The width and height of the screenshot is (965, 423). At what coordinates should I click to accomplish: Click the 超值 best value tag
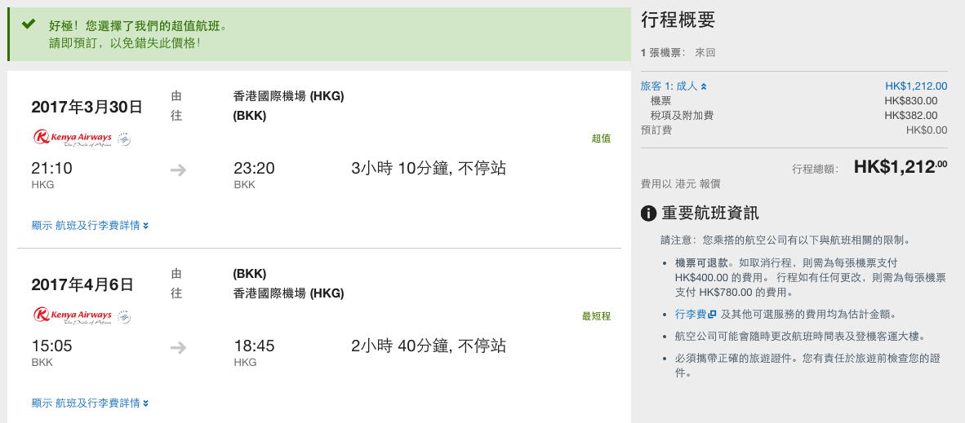pos(601,139)
